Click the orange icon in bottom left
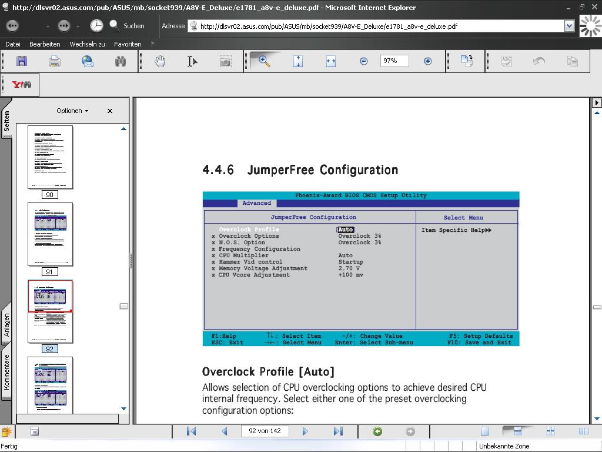 pos(6,431)
